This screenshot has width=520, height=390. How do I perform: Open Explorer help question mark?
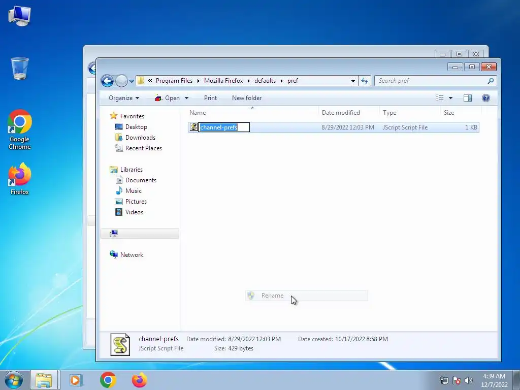point(486,98)
